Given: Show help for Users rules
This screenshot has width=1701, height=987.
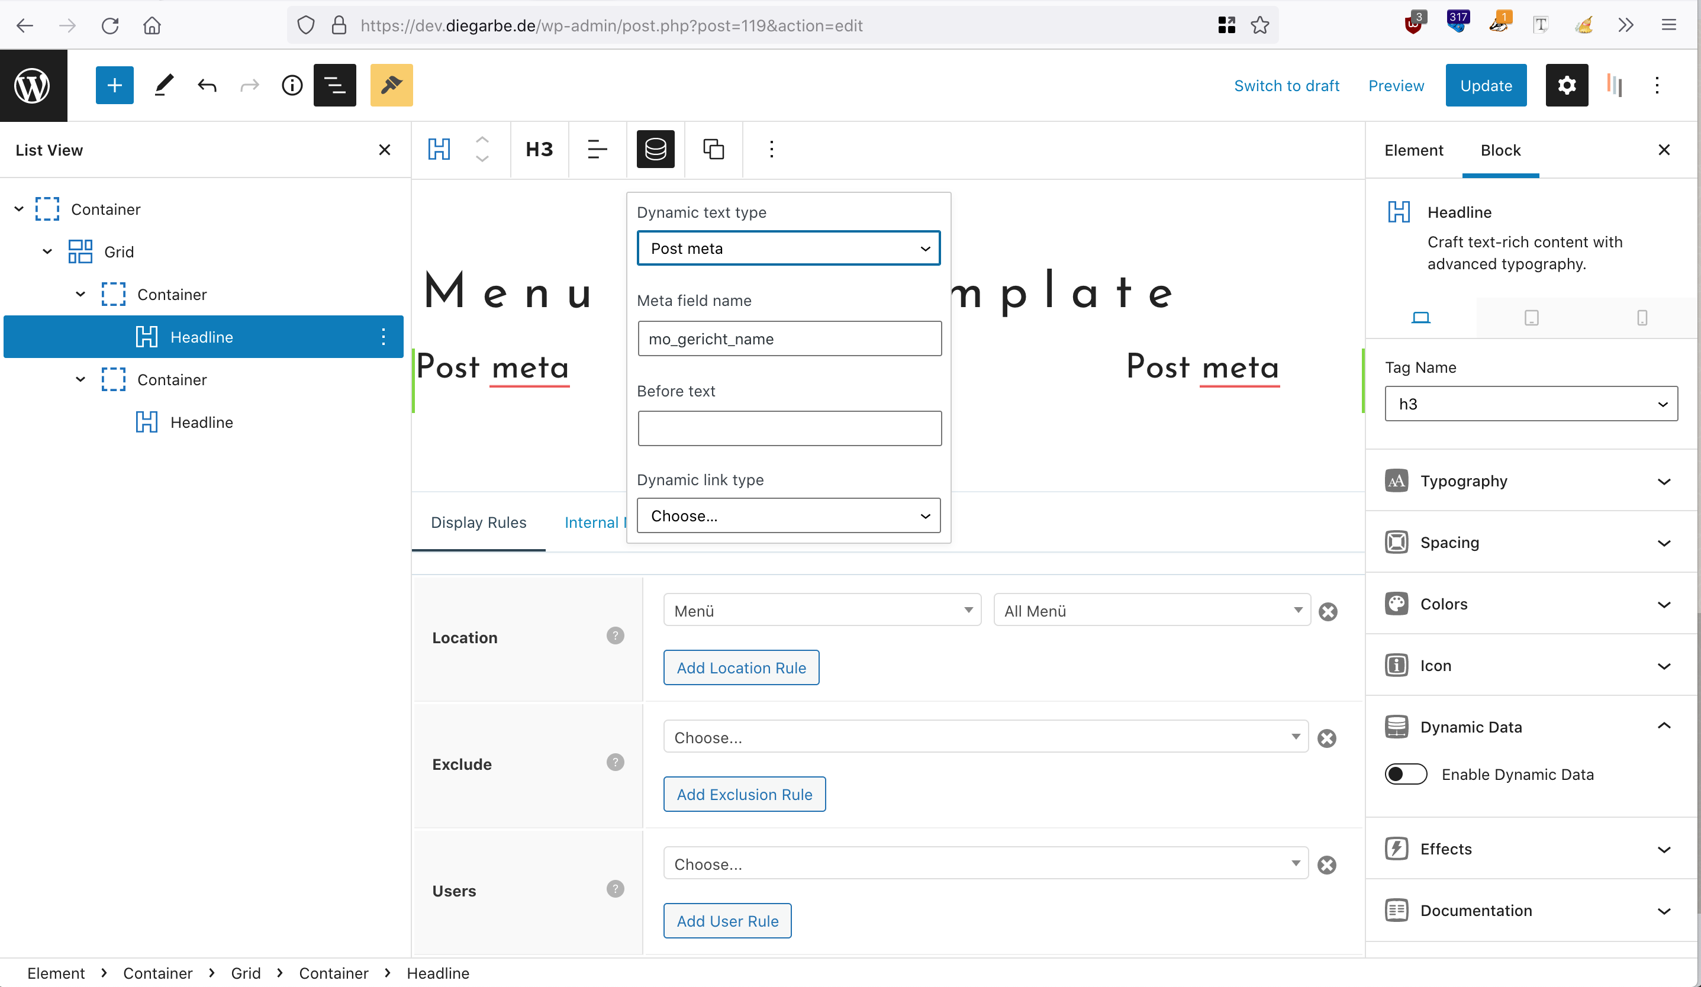Looking at the screenshot, I should 615,889.
